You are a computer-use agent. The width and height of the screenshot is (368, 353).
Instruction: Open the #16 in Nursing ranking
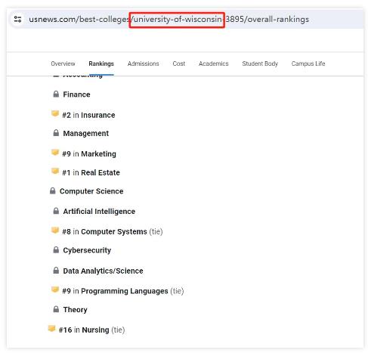pos(91,330)
